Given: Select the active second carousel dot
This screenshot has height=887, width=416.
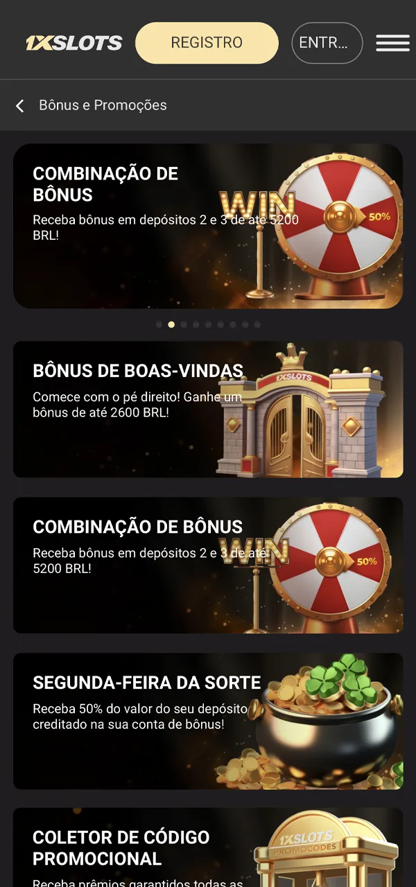Looking at the screenshot, I should [171, 324].
